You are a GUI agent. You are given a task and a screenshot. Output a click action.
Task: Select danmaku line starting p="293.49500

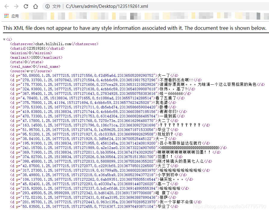[x=94, y=193]
